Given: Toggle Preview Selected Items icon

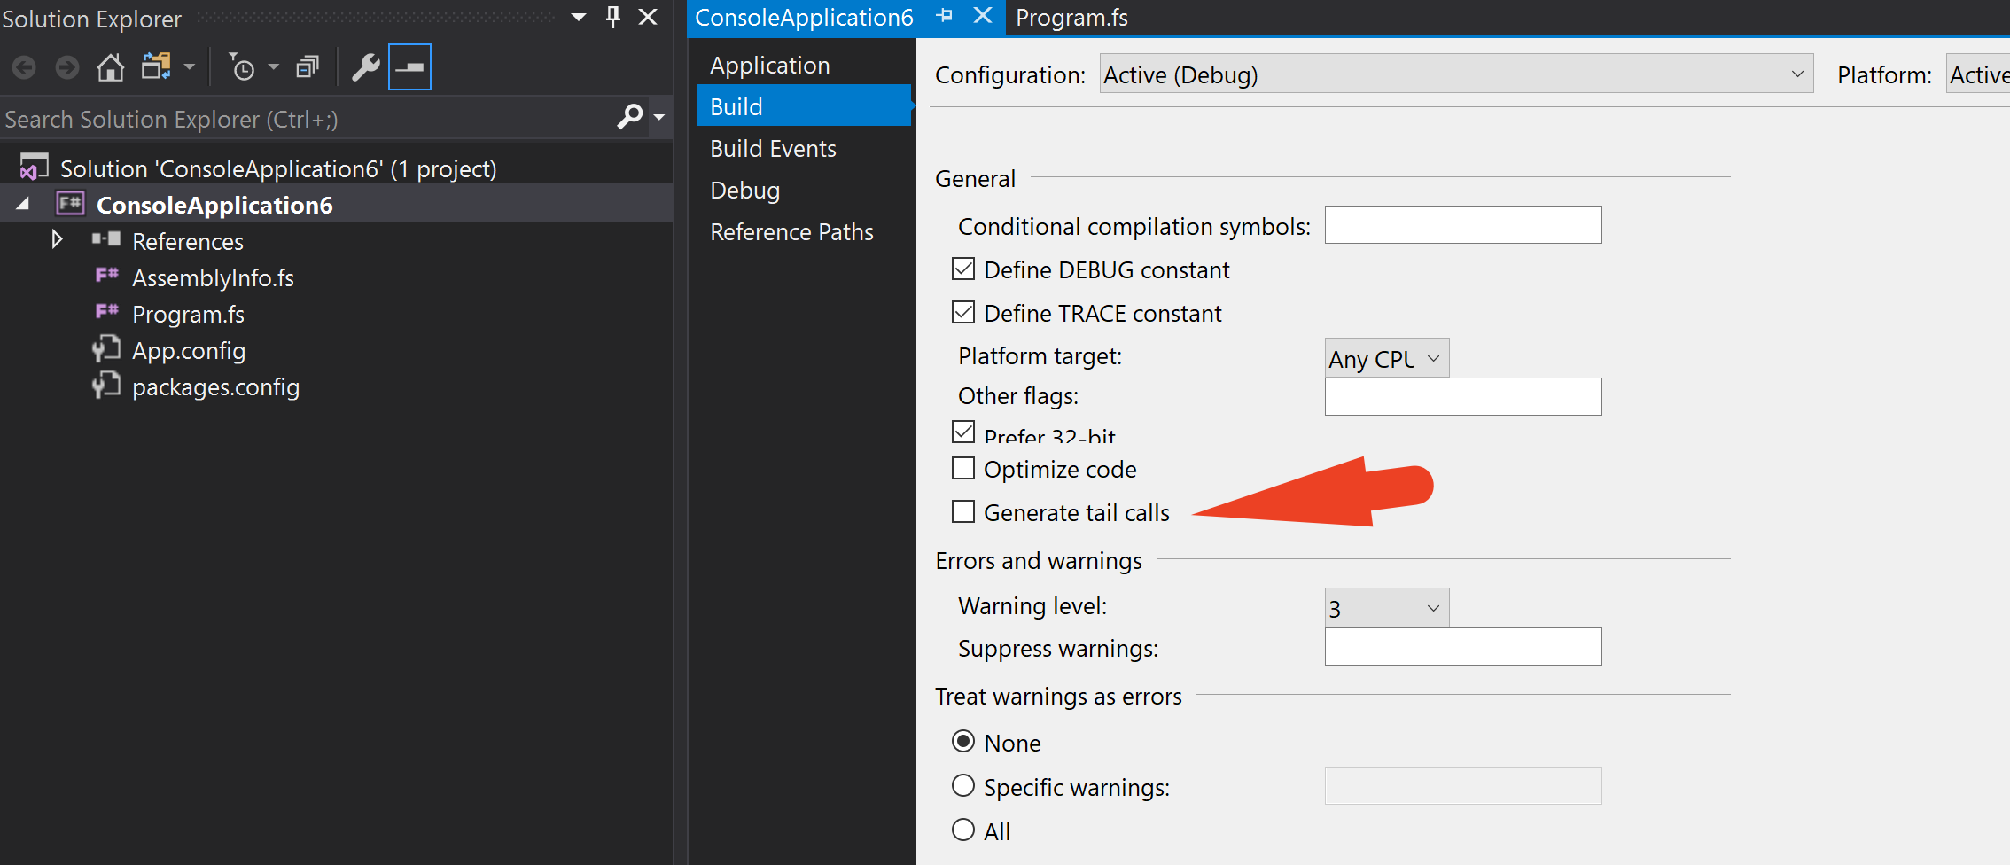Looking at the screenshot, I should pyautogui.click(x=409, y=66).
